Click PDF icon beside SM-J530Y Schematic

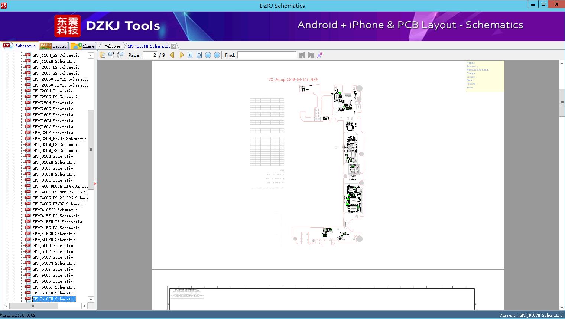pyautogui.click(x=28, y=269)
